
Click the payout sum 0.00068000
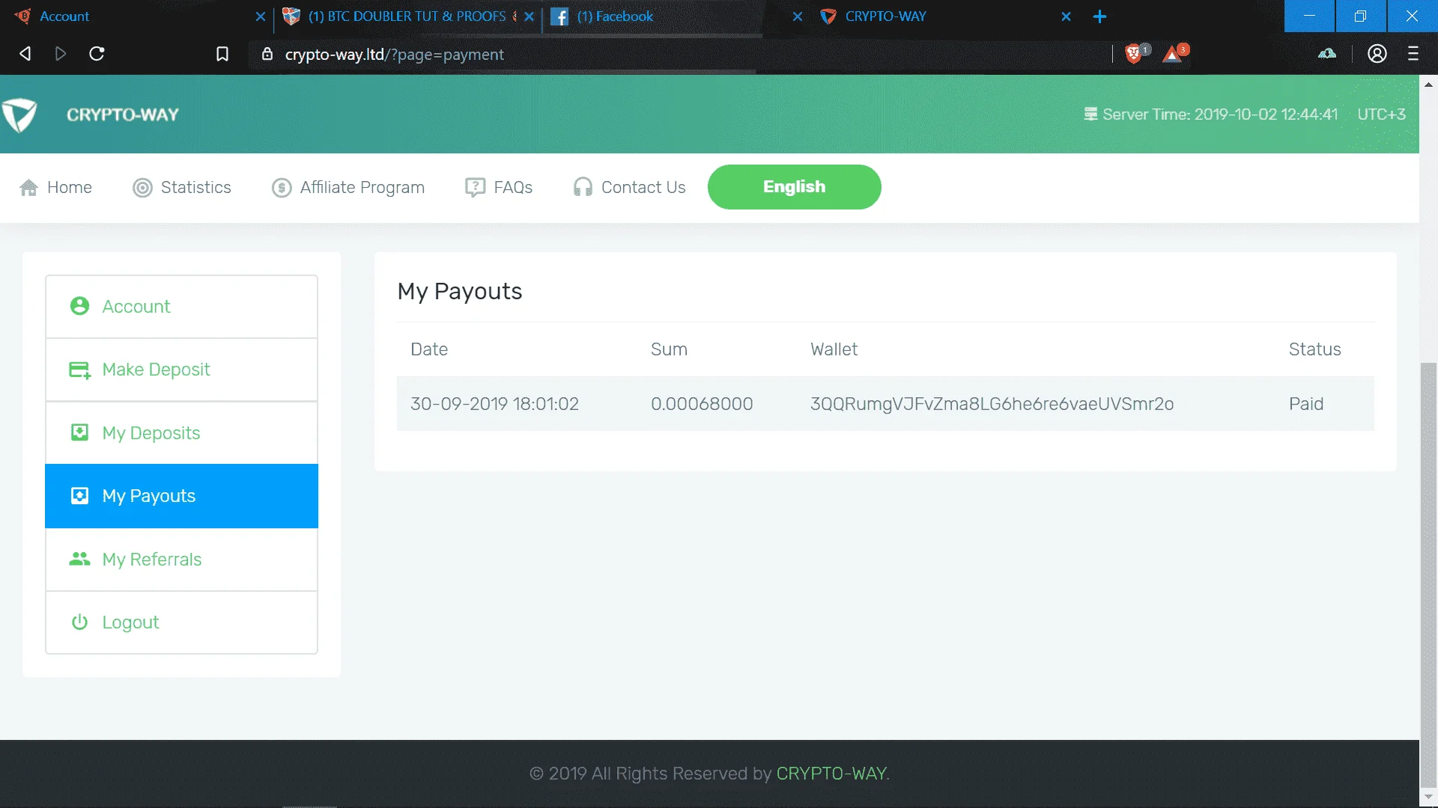(702, 404)
